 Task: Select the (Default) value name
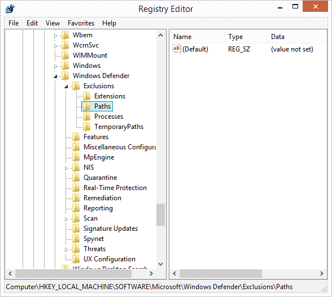pos(195,49)
